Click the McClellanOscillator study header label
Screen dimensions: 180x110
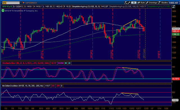[x=23, y=86]
